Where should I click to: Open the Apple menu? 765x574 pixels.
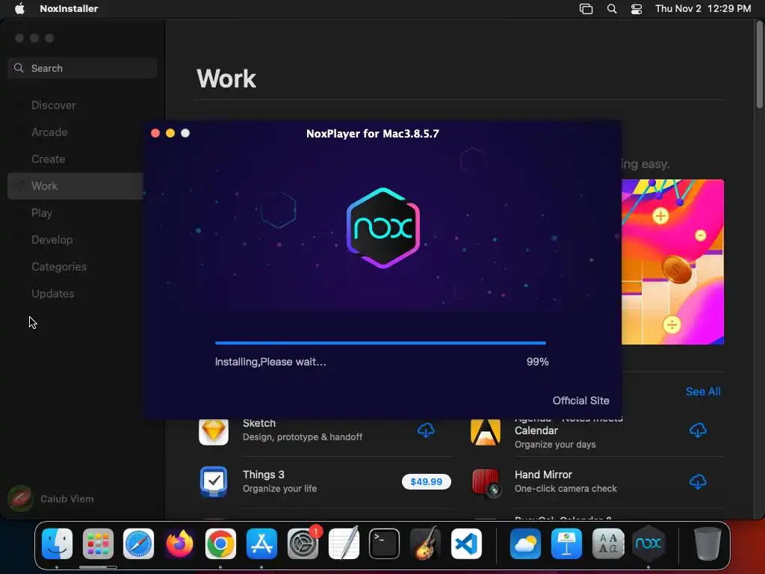(x=19, y=8)
